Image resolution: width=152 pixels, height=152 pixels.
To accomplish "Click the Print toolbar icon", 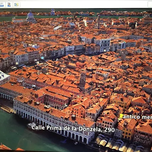I will pos(2,5).
